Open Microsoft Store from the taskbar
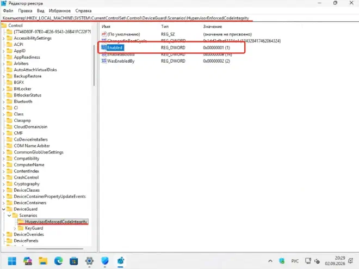This screenshot has width=359, height=269. coord(74,261)
